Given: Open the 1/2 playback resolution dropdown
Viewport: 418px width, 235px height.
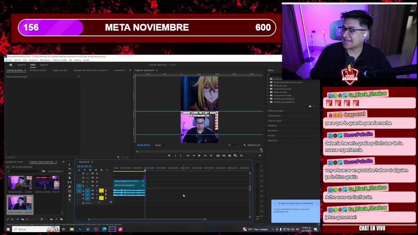Looking at the screenshot, I should coord(234,145).
